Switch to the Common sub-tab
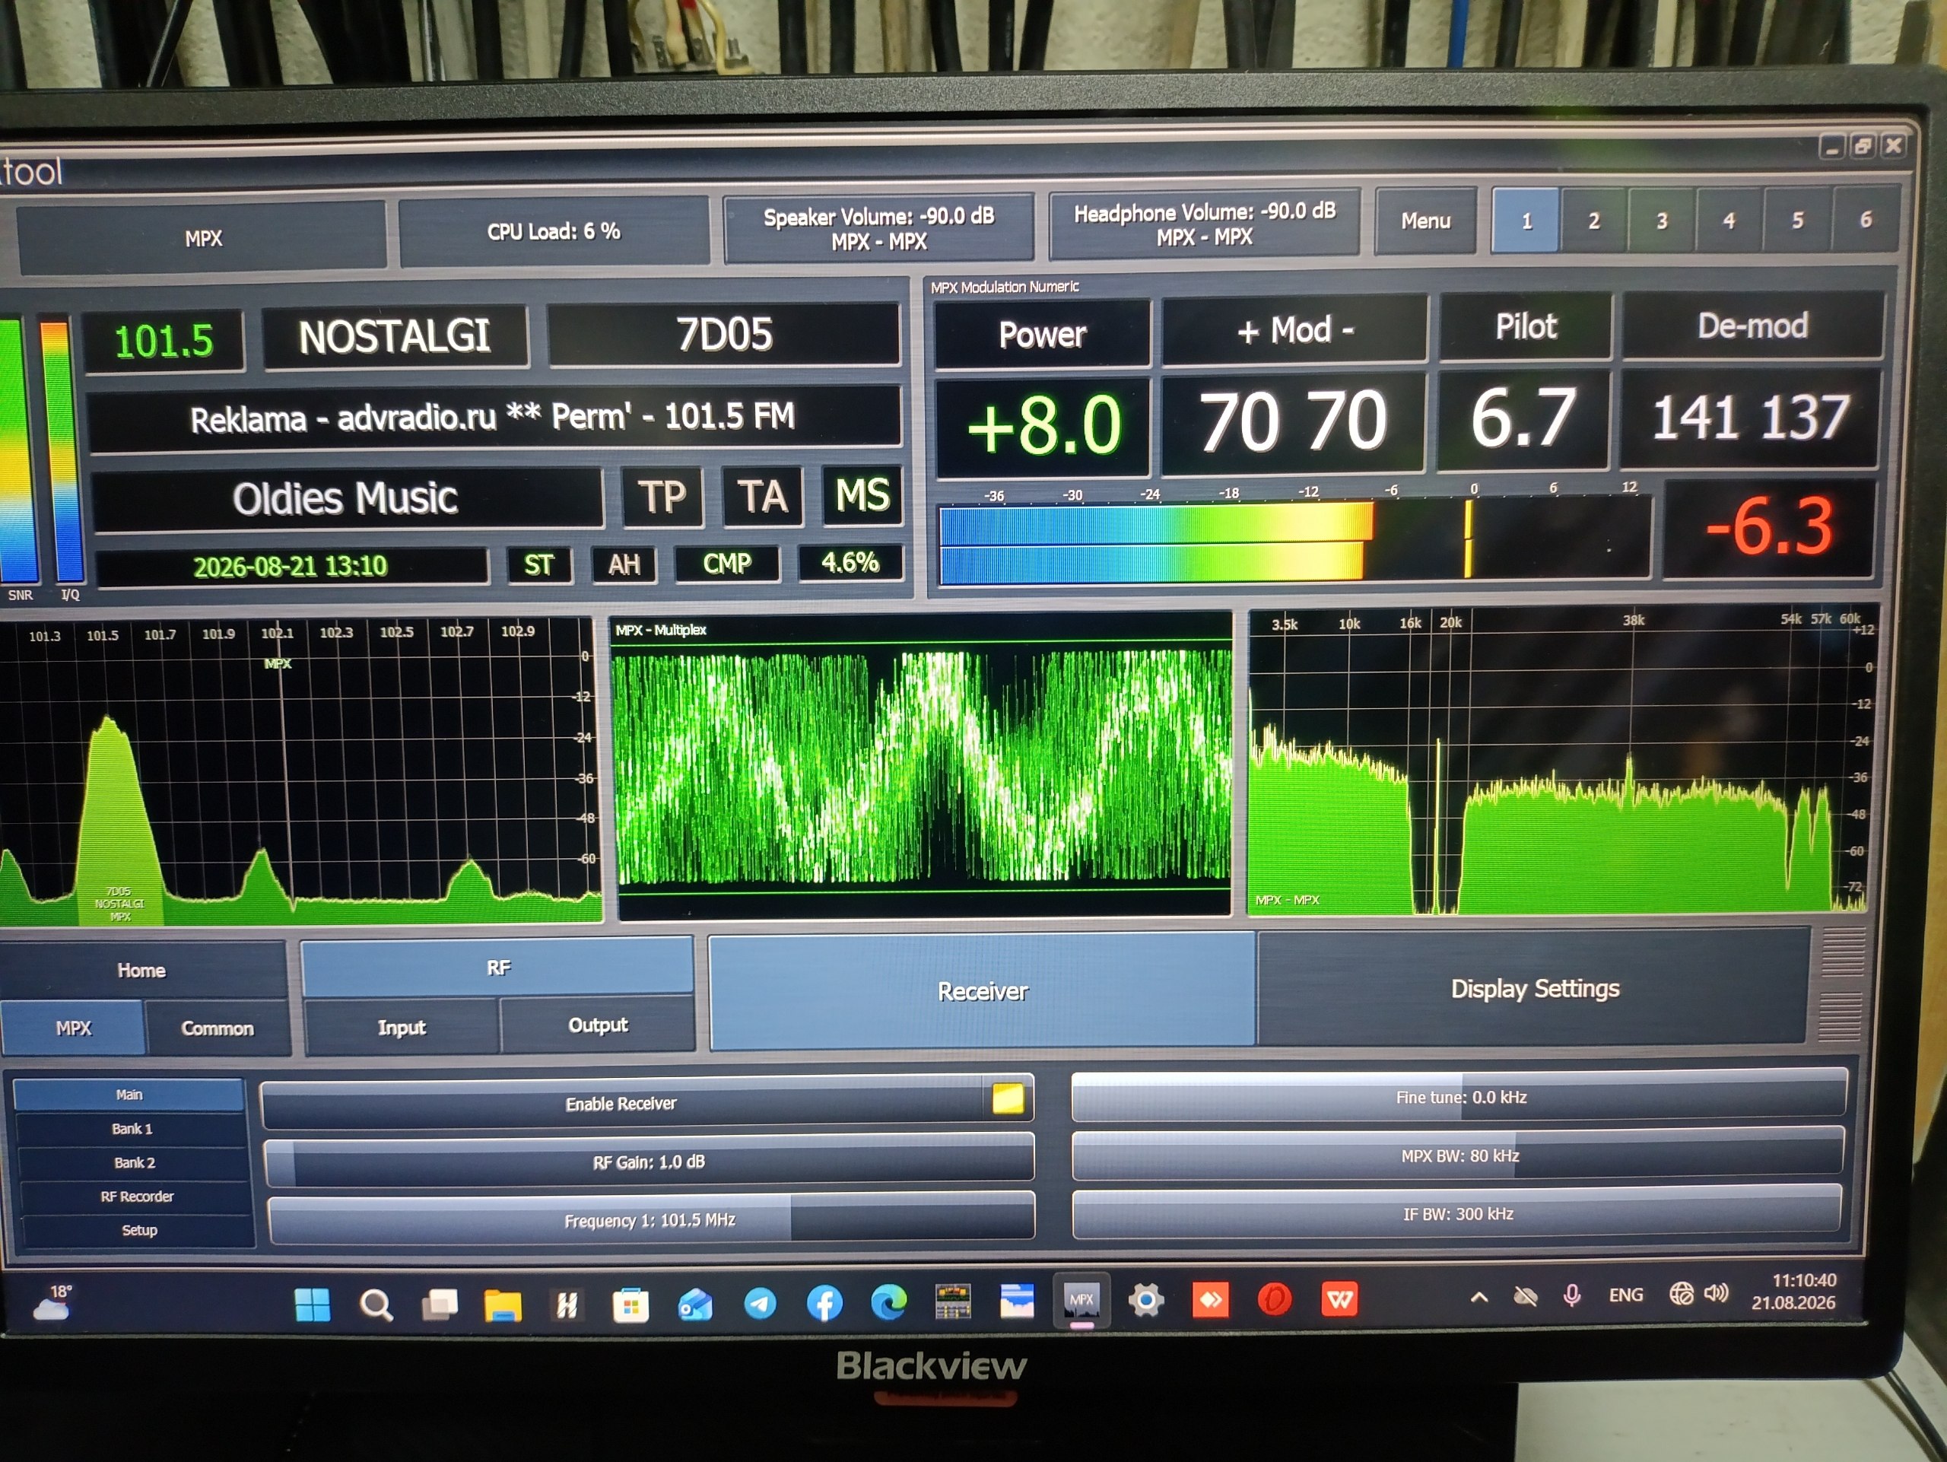1947x1462 pixels. pos(217,1028)
